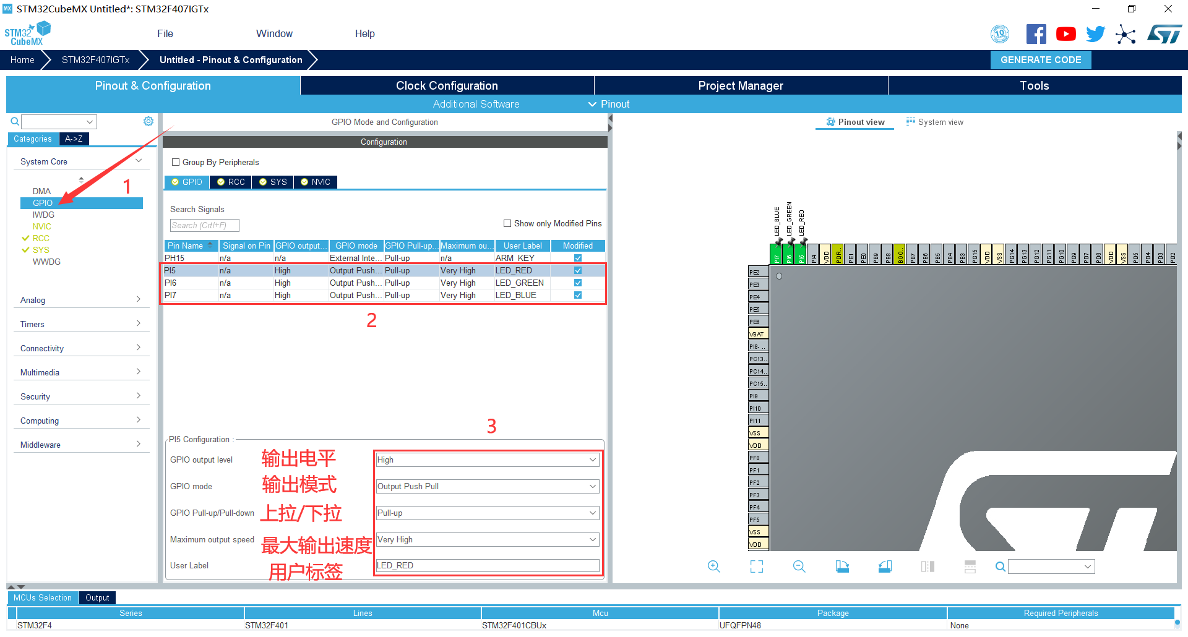Open the Maximum output speed dropdown

pyautogui.click(x=488, y=539)
